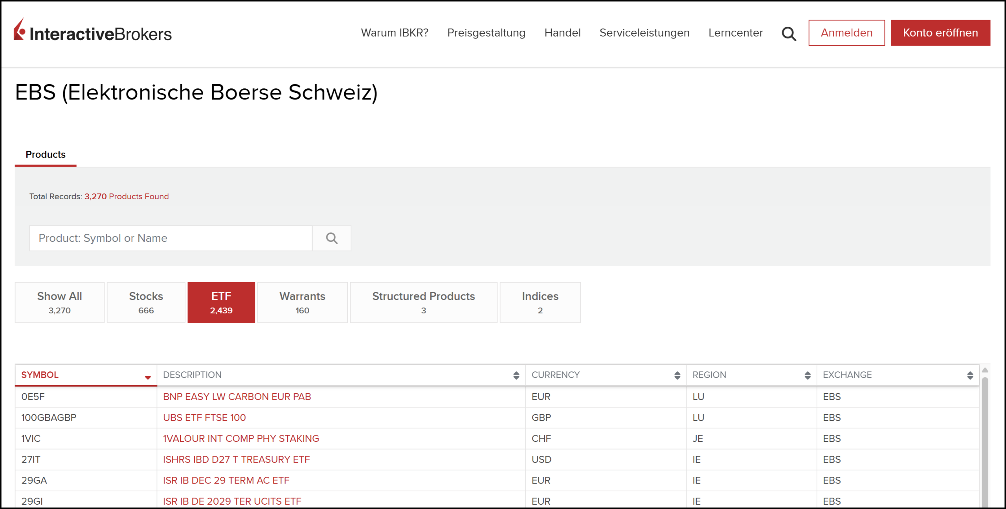Sort by Symbol column arrow
The image size is (1006, 509).
pos(148,377)
